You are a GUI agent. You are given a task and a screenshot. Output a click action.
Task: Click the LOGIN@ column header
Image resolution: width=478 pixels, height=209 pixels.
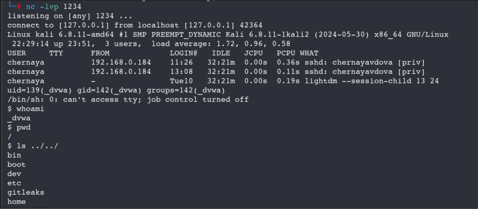pos(183,53)
